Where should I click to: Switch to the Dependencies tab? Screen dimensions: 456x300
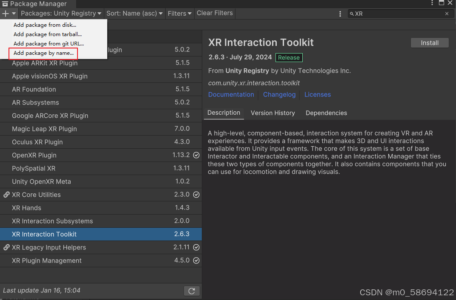coord(326,113)
